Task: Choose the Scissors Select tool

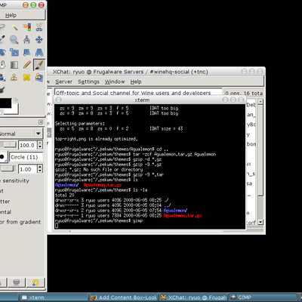Action: (39, 26)
